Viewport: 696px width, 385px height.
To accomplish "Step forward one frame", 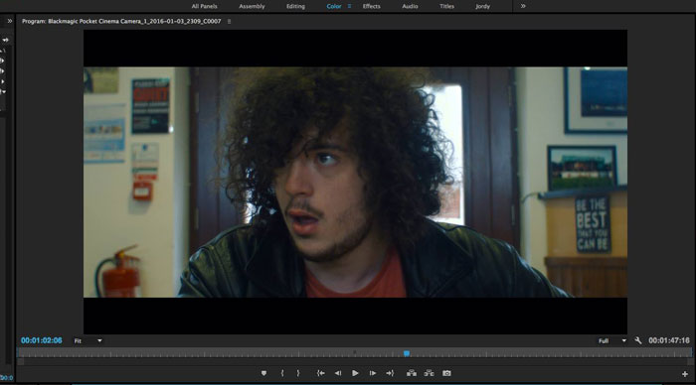I will 373,373.
